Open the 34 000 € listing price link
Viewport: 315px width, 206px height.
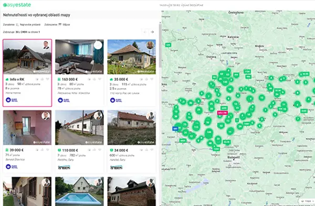[121, 150]
